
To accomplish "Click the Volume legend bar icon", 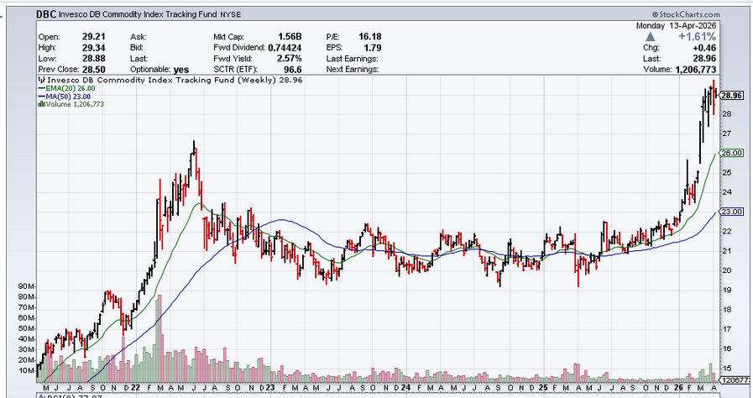I will 42,104.
